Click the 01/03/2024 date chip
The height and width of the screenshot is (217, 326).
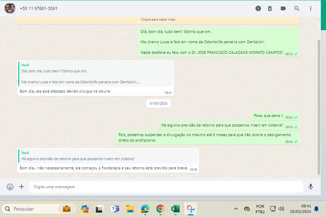[158, 104]
